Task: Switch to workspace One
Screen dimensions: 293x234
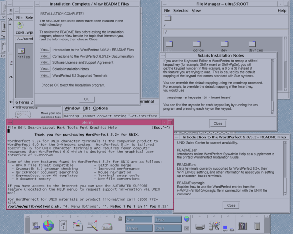Action: tap(139, 220)
